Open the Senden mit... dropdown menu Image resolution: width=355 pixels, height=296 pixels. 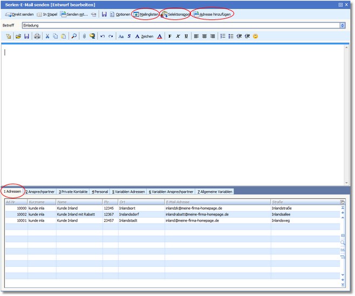click(74, 14)
